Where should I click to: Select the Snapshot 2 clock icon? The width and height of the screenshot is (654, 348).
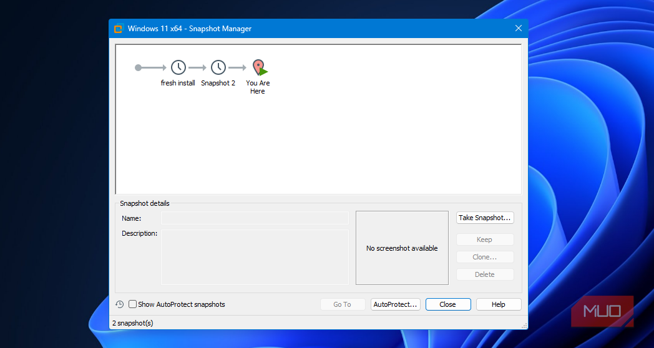(x=218, y=67)
